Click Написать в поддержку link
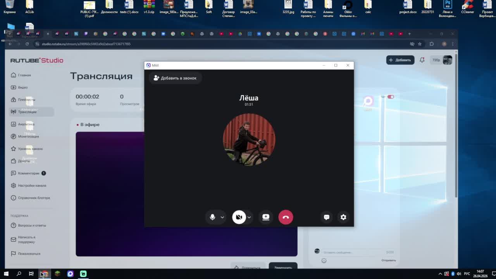The width and height of the screenshot is (496, 279). tap(26, 239)
